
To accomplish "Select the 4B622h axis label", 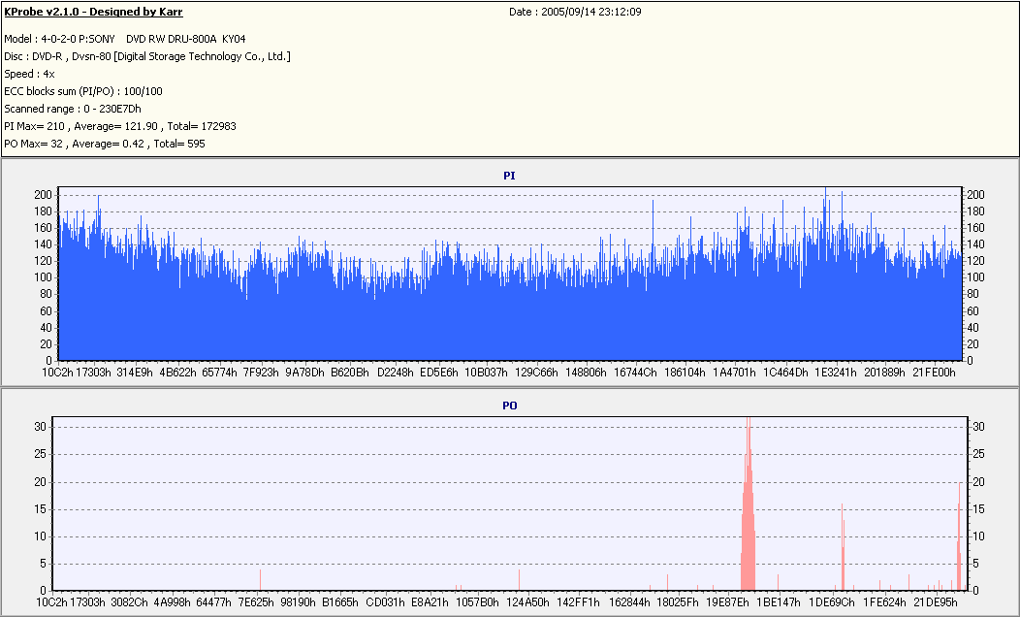I will click(x=177, y=373).
